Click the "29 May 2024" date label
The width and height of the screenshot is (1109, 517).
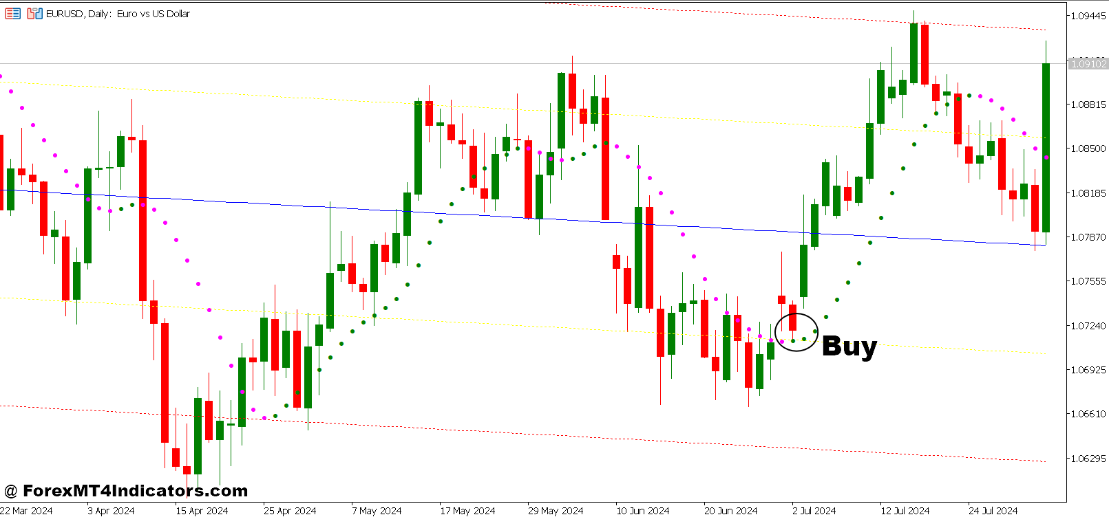556,511
